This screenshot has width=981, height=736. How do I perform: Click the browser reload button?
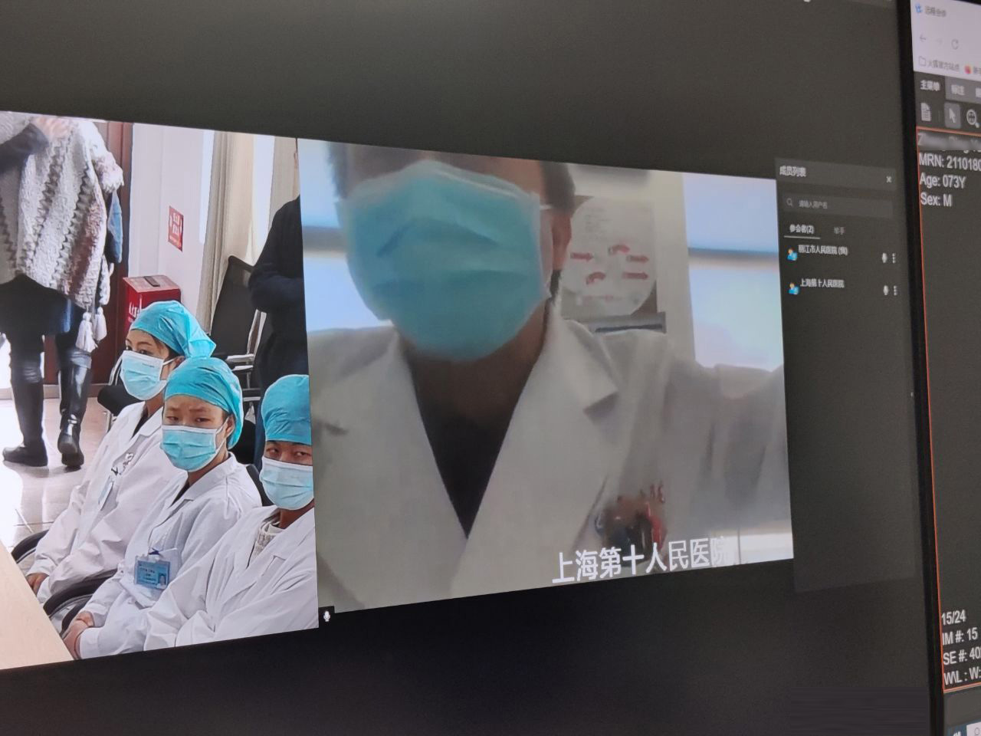[x=955, y=44]
